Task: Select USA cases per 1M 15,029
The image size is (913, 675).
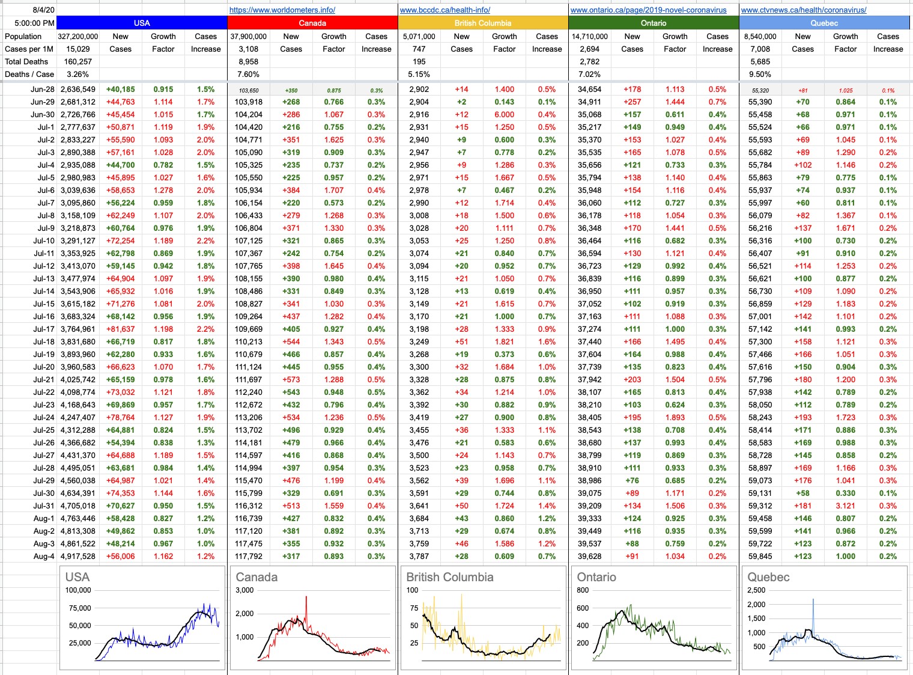Action: pos(78,49)
